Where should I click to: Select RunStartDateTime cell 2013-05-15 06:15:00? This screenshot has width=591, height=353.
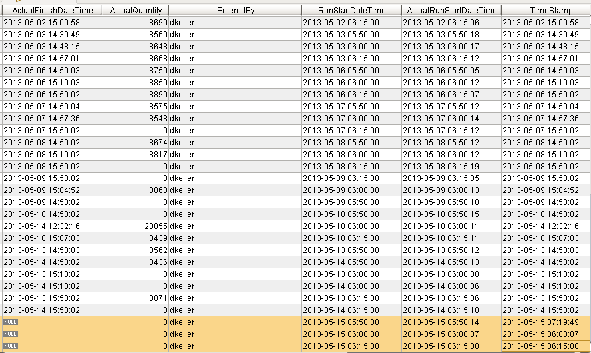coord(351,346)
